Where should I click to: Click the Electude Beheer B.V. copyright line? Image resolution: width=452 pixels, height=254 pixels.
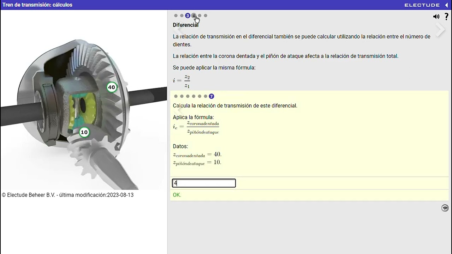click(68, 195)
